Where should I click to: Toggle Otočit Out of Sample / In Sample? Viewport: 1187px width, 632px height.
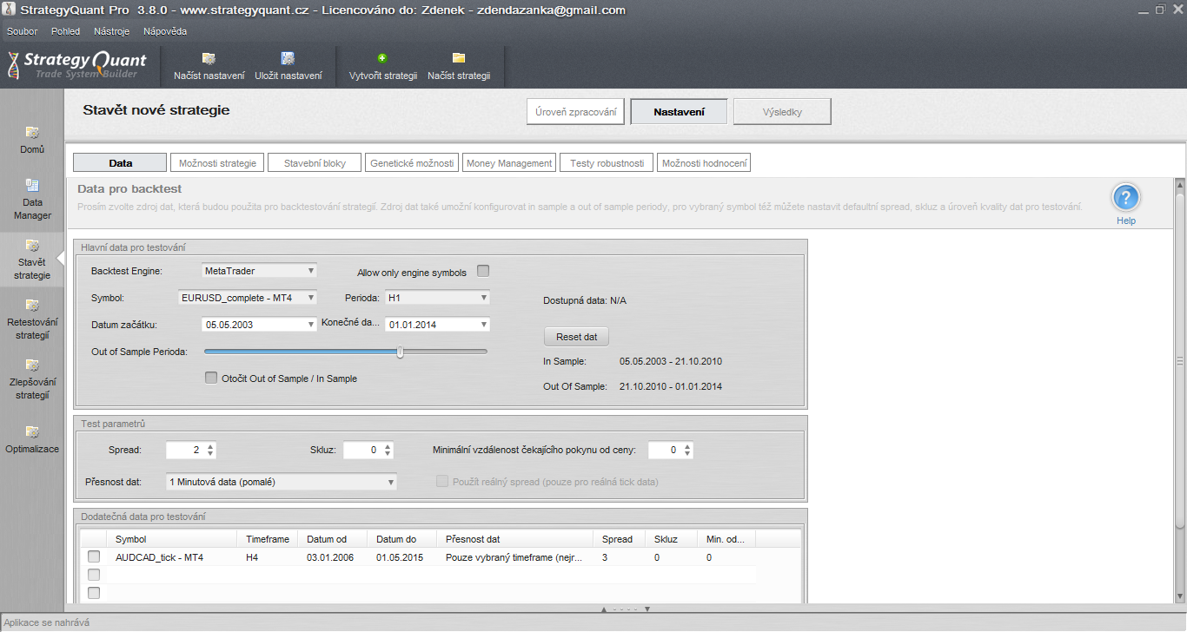(210, 378)
